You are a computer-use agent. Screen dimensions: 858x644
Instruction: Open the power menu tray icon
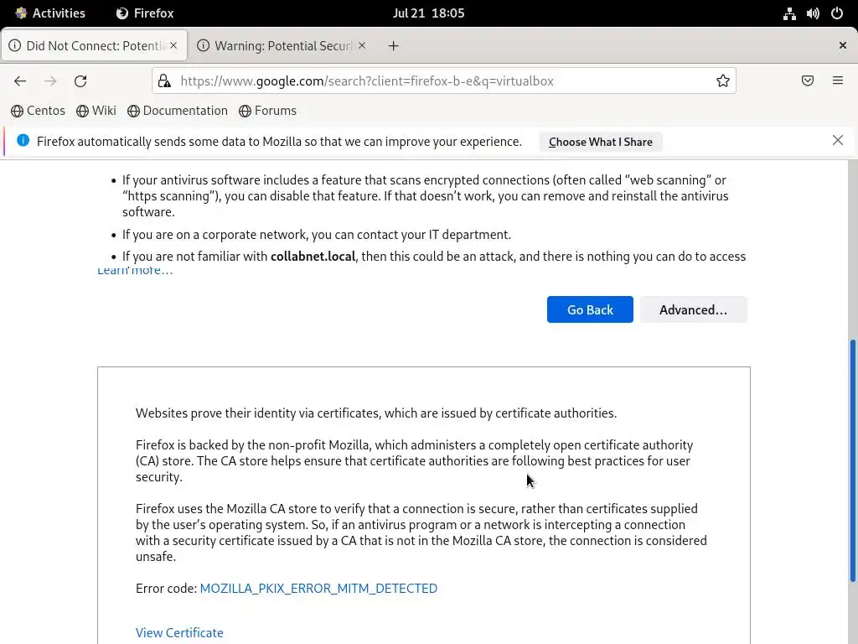(837, 13)
